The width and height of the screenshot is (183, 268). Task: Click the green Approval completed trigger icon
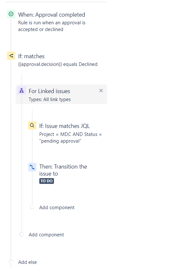(x=11, y=14)
